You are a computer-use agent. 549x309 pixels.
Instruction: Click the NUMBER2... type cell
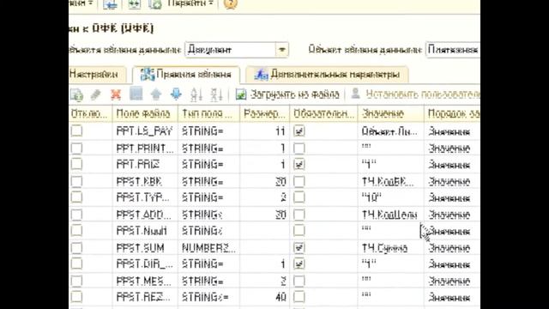[x=208, y=248]
